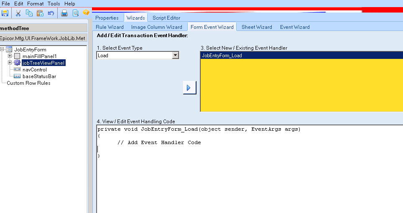
Task: Click the blue arrow add-handler button
Action: pos(189,88)
